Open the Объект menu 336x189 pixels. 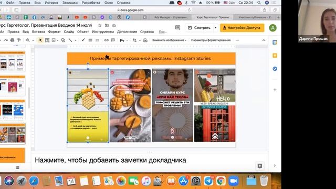(x=83, y=31)
